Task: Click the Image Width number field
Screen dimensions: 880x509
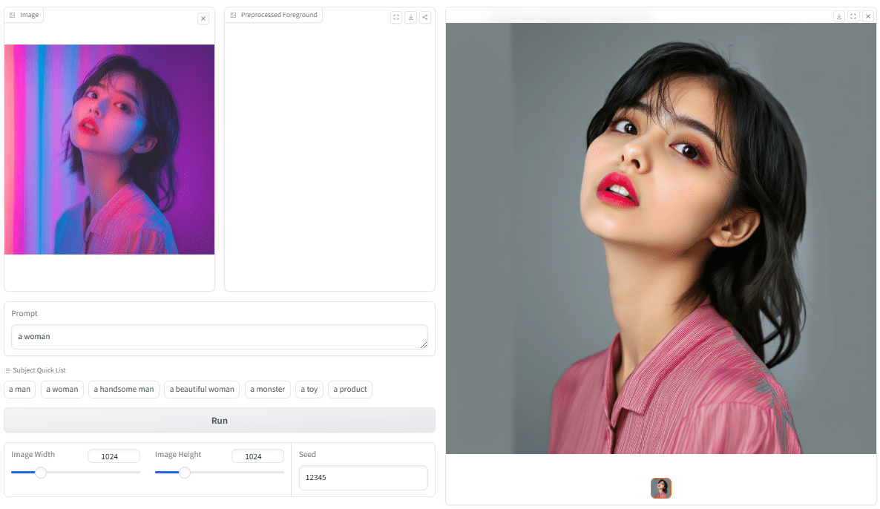Action: pyautogui.click(x=114, y=456)
